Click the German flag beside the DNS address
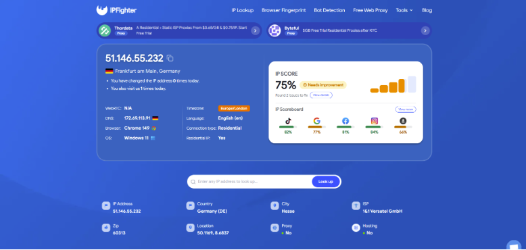The width and height of the screenshot is (526, 250). coord(156,118)
